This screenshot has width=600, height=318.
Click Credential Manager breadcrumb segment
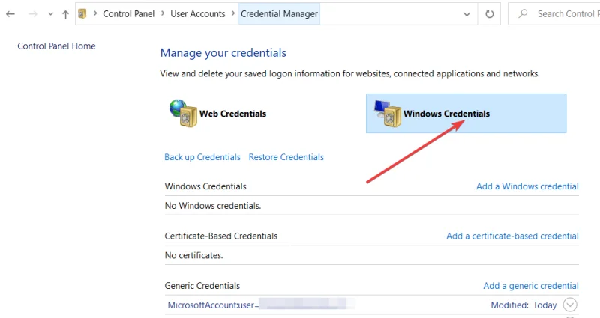click(x=279, y=14)
